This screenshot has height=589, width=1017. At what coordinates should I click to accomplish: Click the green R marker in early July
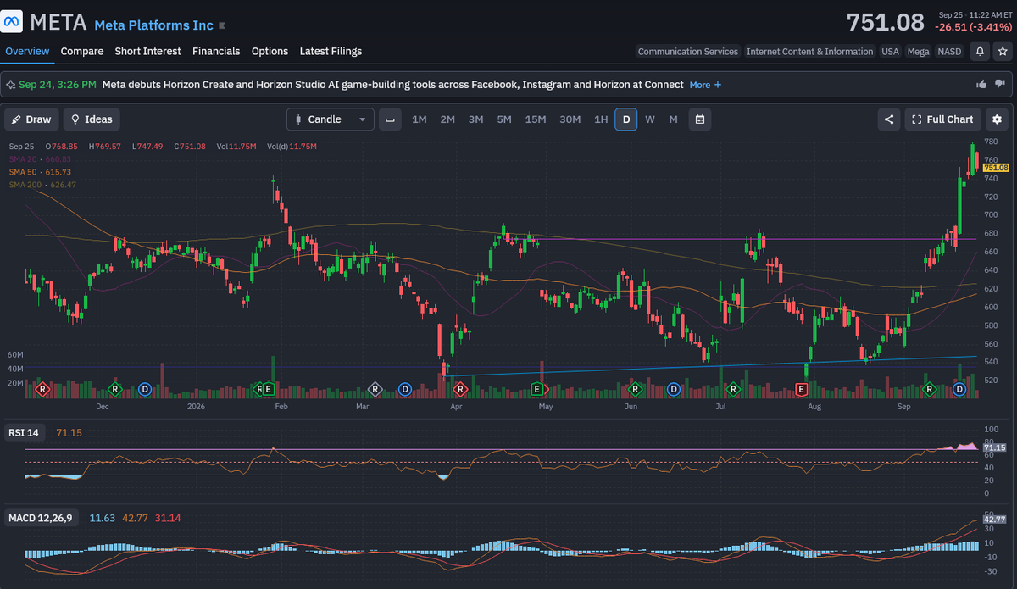tap(732, 389)
